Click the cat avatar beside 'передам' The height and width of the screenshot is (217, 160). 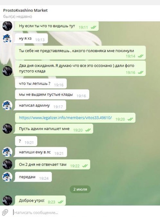tap(7, 177)
